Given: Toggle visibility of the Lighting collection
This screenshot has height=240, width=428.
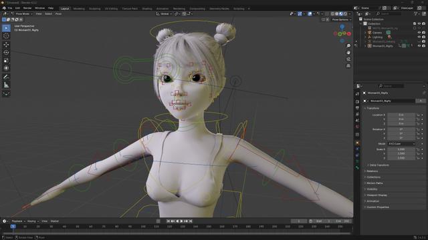Looking at the screenshot, I should 419,37.
